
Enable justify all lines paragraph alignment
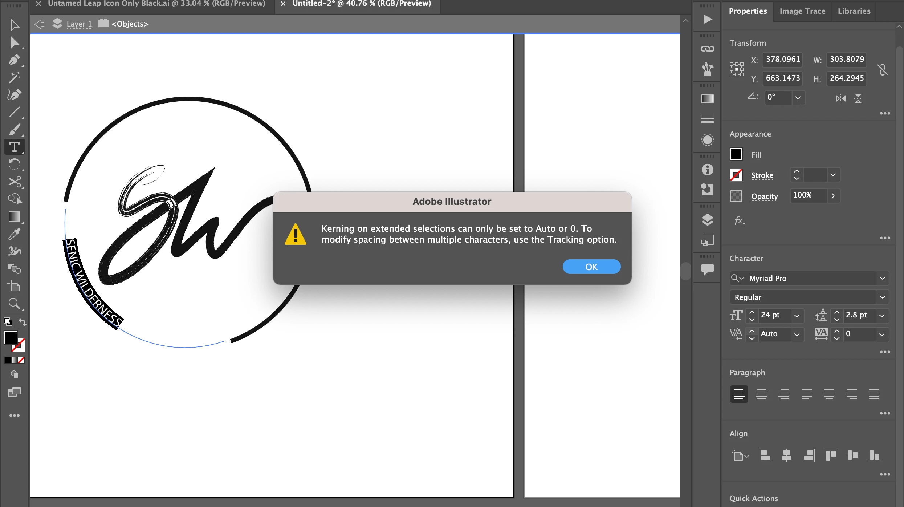(x=874, y=394)
